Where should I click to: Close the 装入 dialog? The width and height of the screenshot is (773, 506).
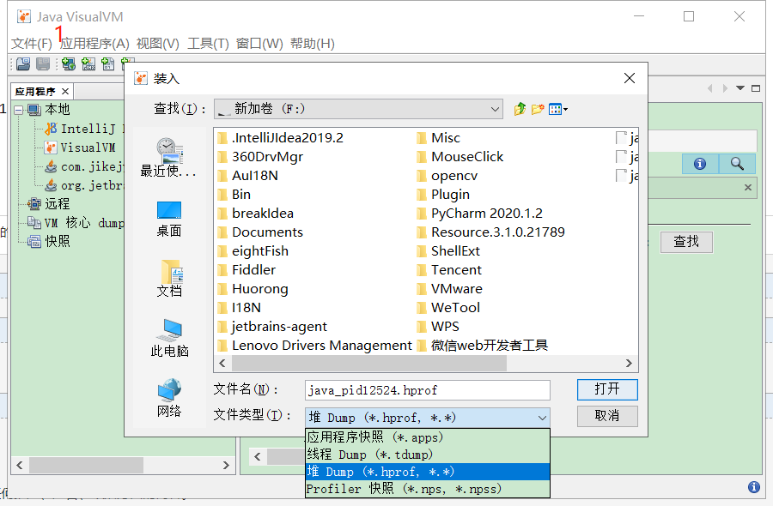[x=630, y=78]
